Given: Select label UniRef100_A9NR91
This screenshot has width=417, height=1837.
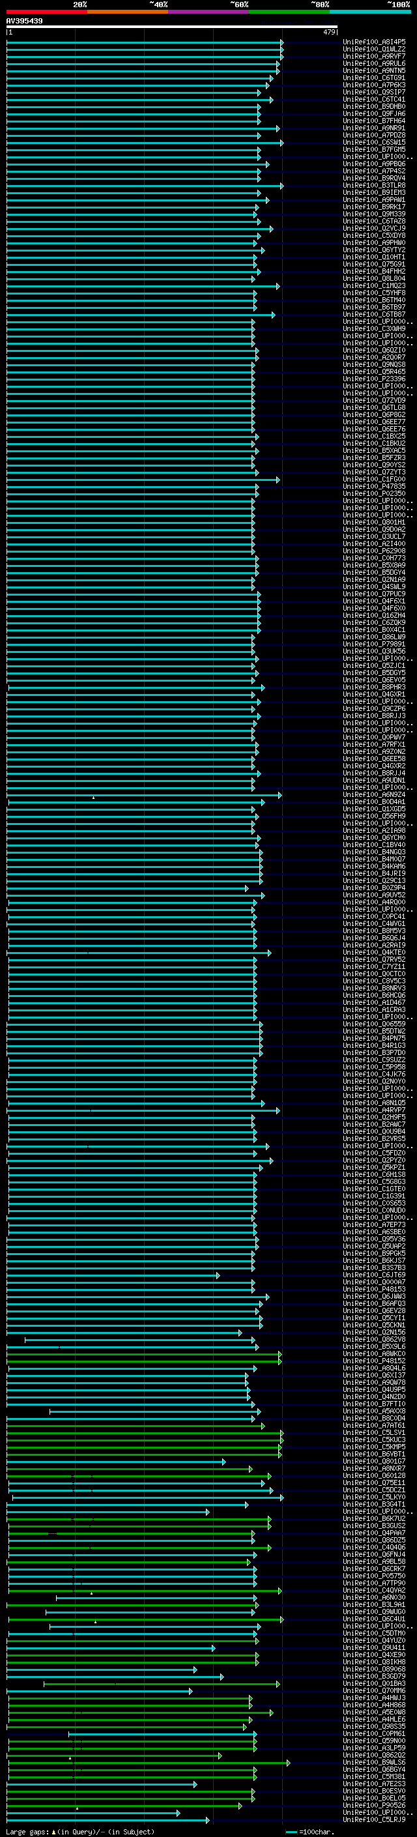Looking at the screenshot, I should 374,128.
